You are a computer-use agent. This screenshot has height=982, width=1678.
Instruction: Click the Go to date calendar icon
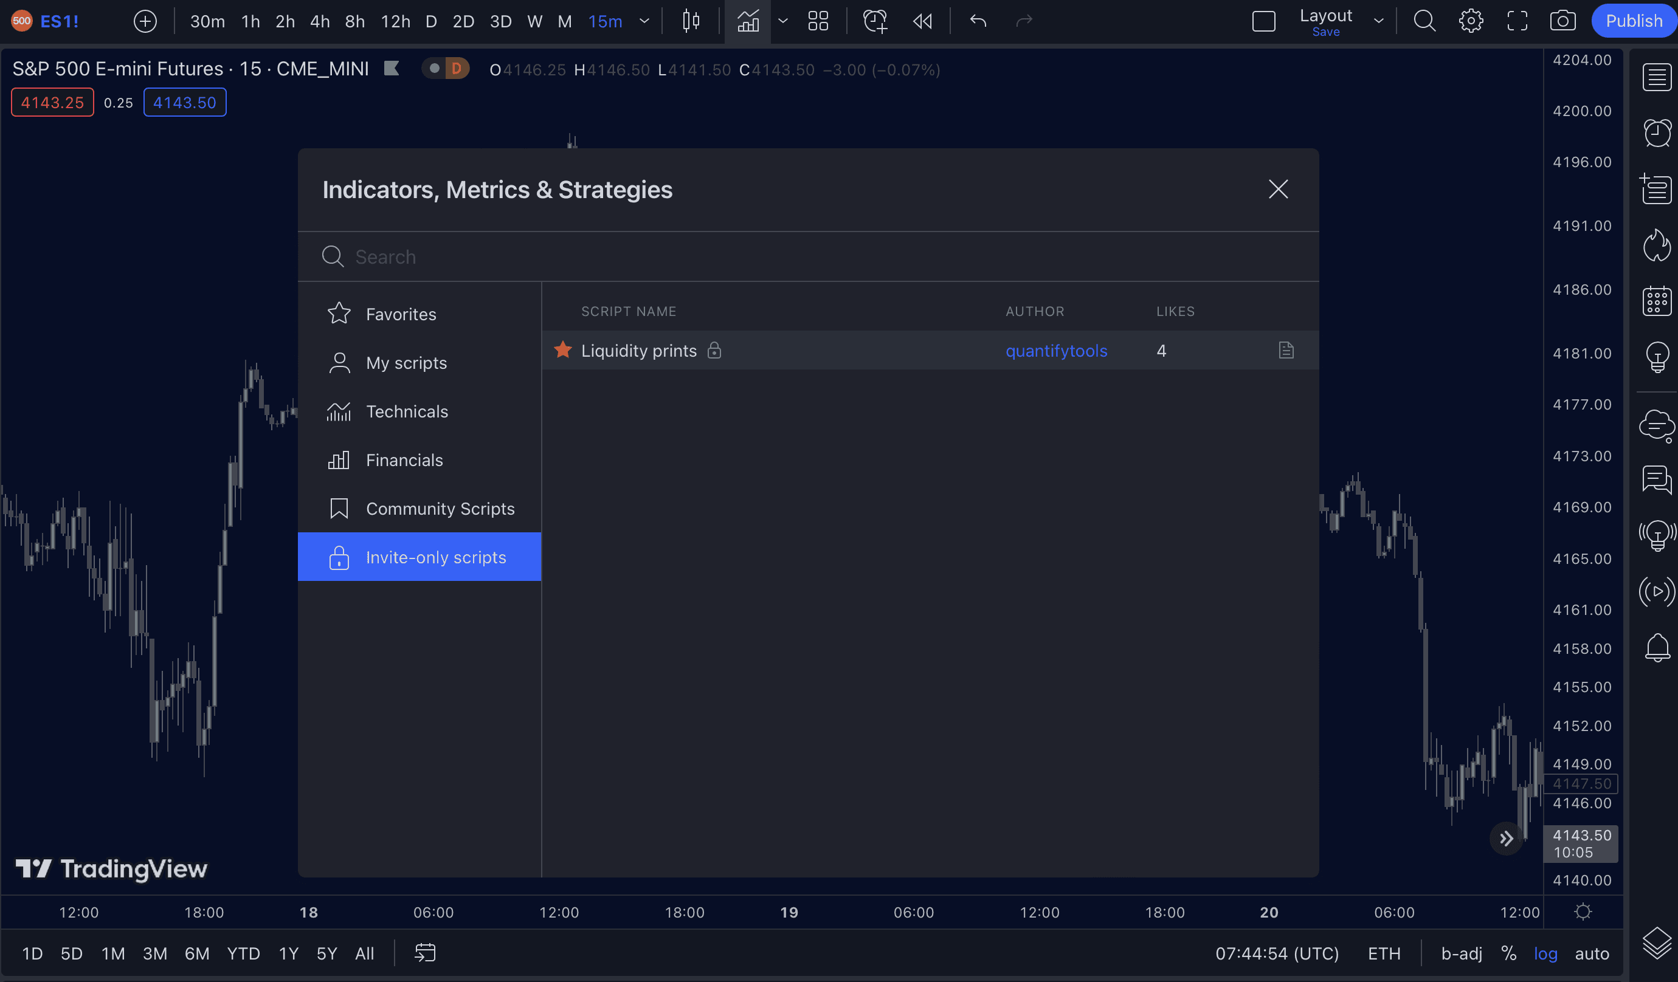tap(425, 953)
